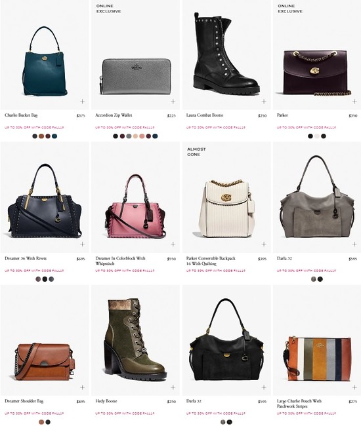This screenshot has height=426, width=361.
Task: Click FALL19 promo text under Parker
Action: [x=307, y=127]
